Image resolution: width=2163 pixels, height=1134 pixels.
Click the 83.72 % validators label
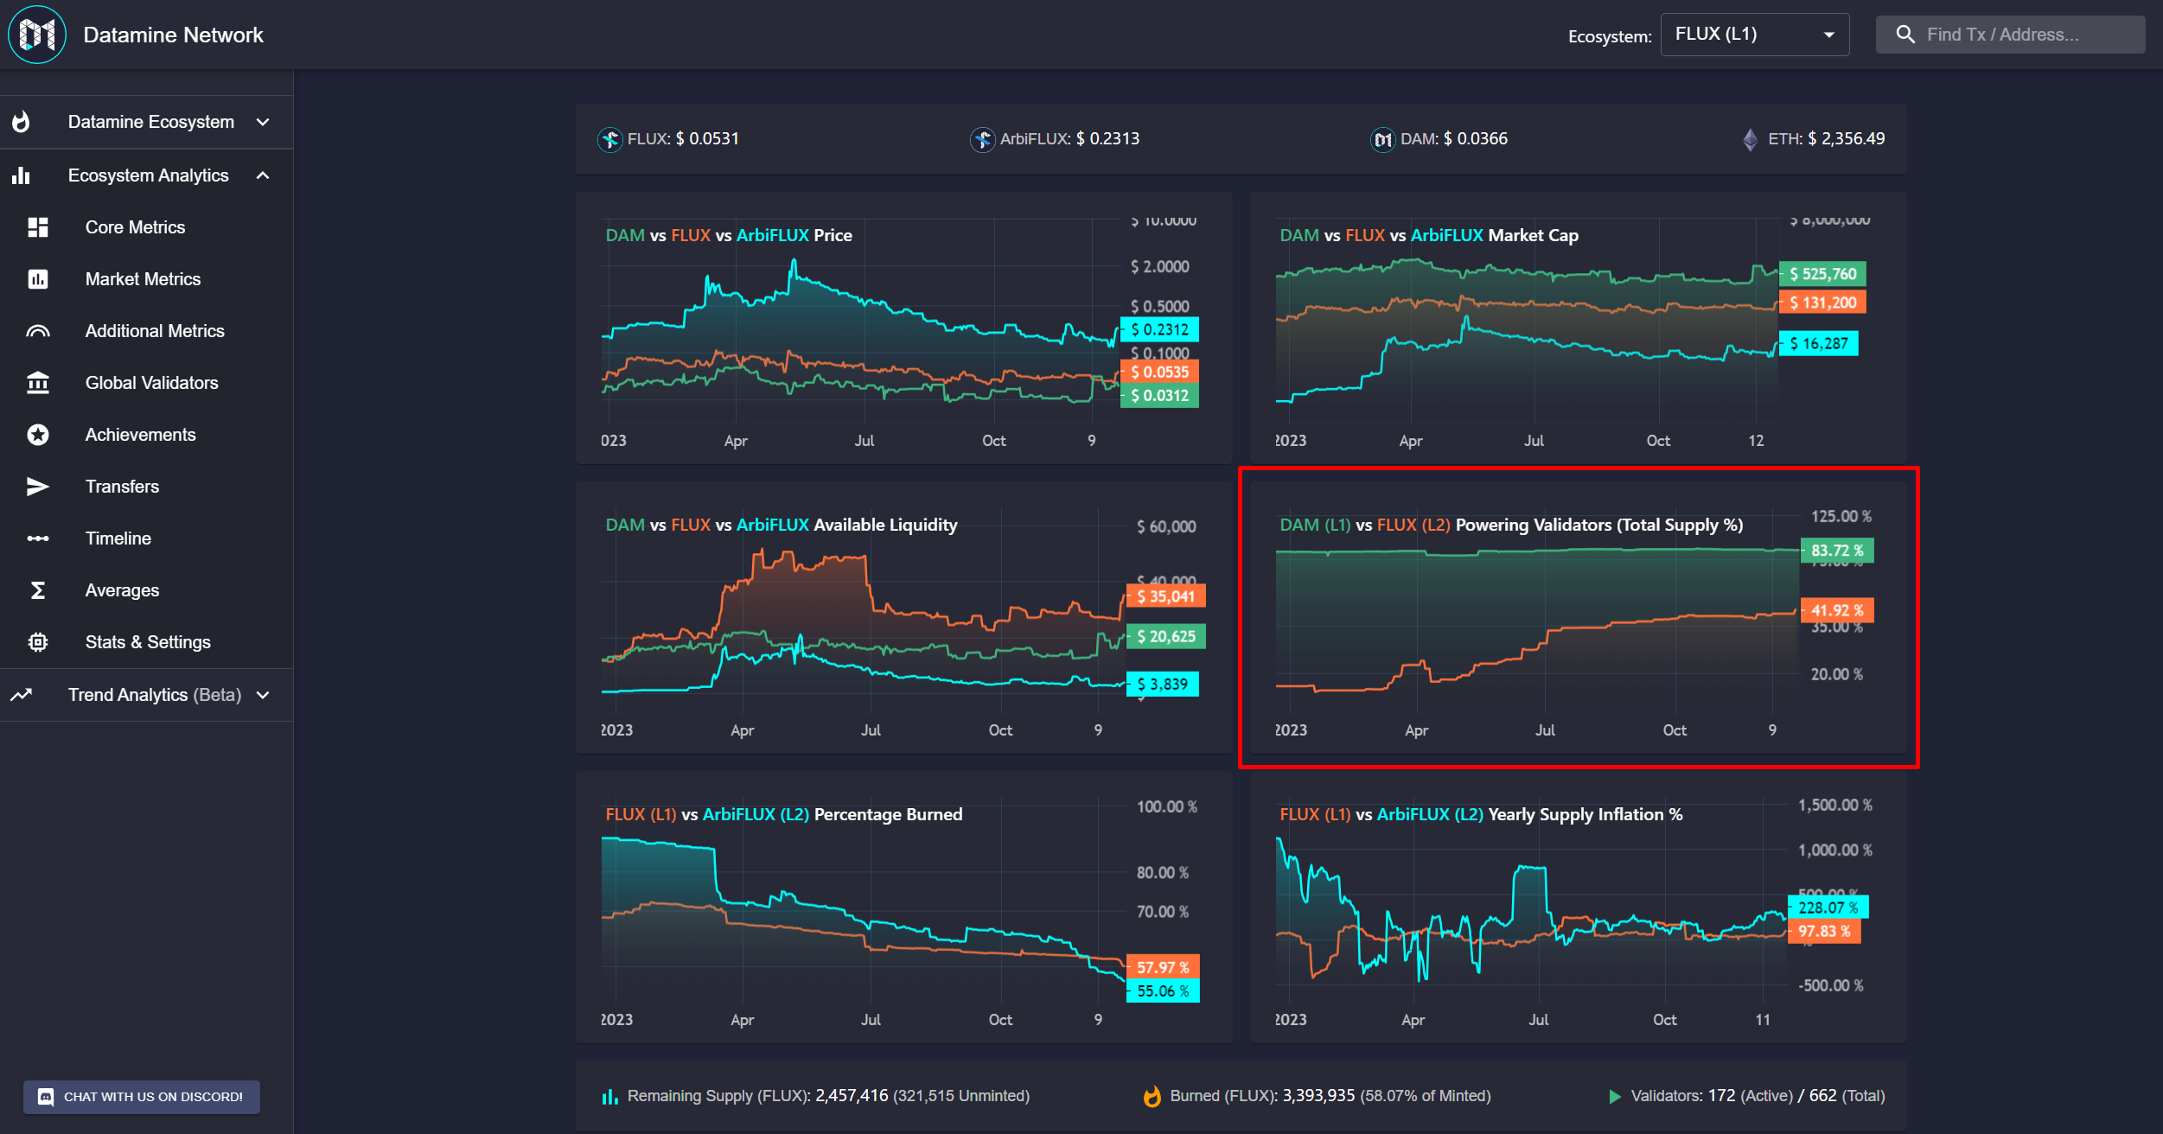click(x=1837, y=551)
